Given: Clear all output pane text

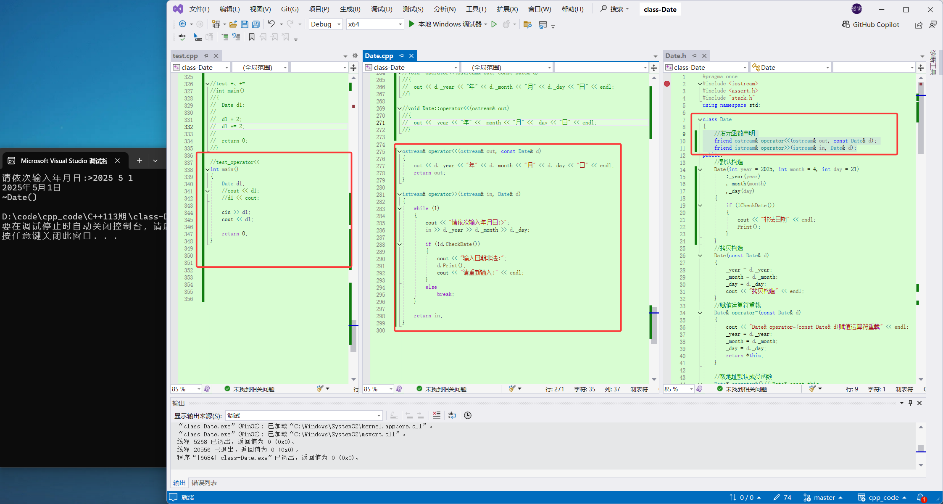Looking at the screenshot, I should click(x=437, y=415).
